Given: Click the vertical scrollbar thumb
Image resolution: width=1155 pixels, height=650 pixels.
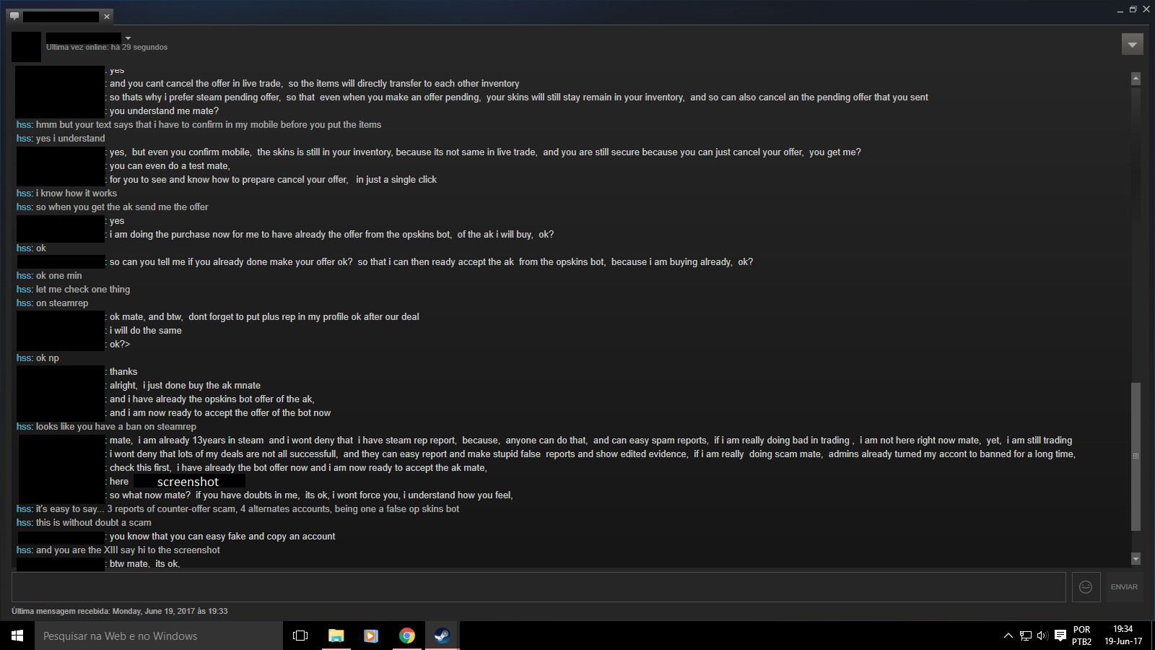Looking at the screenshot, I should click(x=1136, y=456).
